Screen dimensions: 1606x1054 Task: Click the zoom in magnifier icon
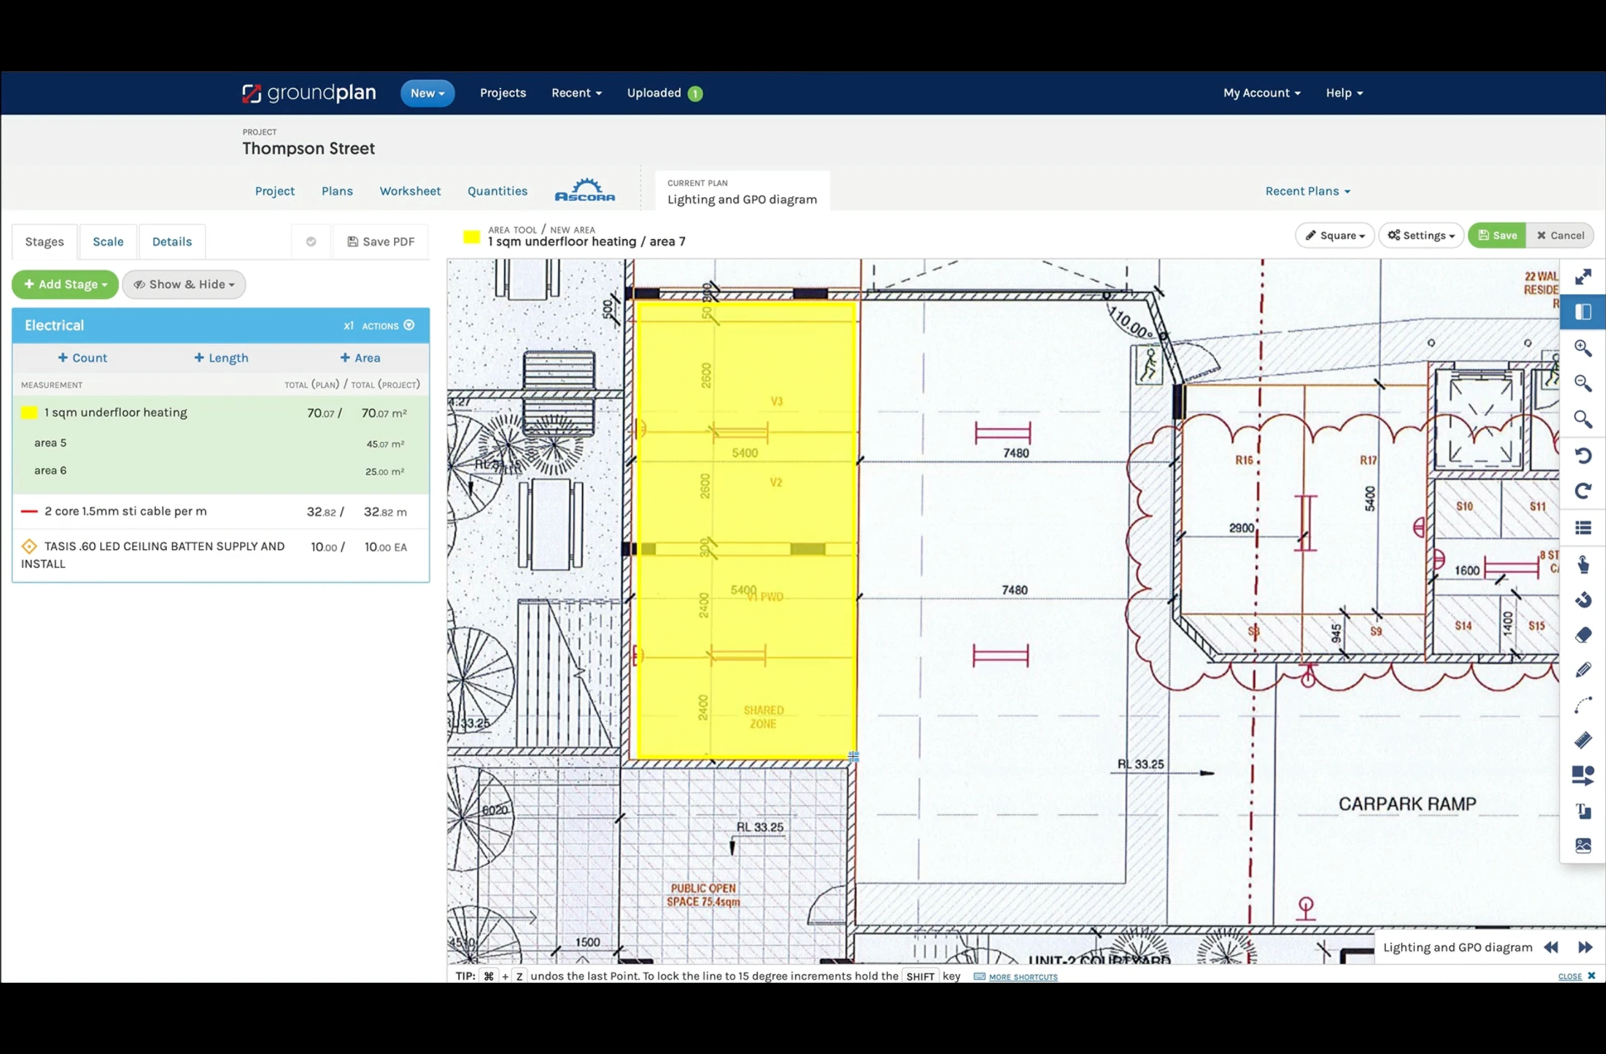point(1583,348)
